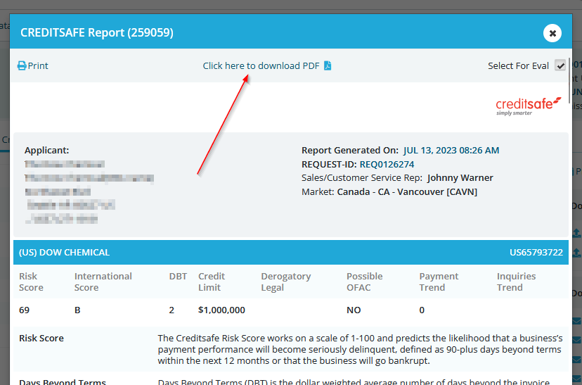
Task: Click the REQ0126274 request ID
Action: click(387, 164)
